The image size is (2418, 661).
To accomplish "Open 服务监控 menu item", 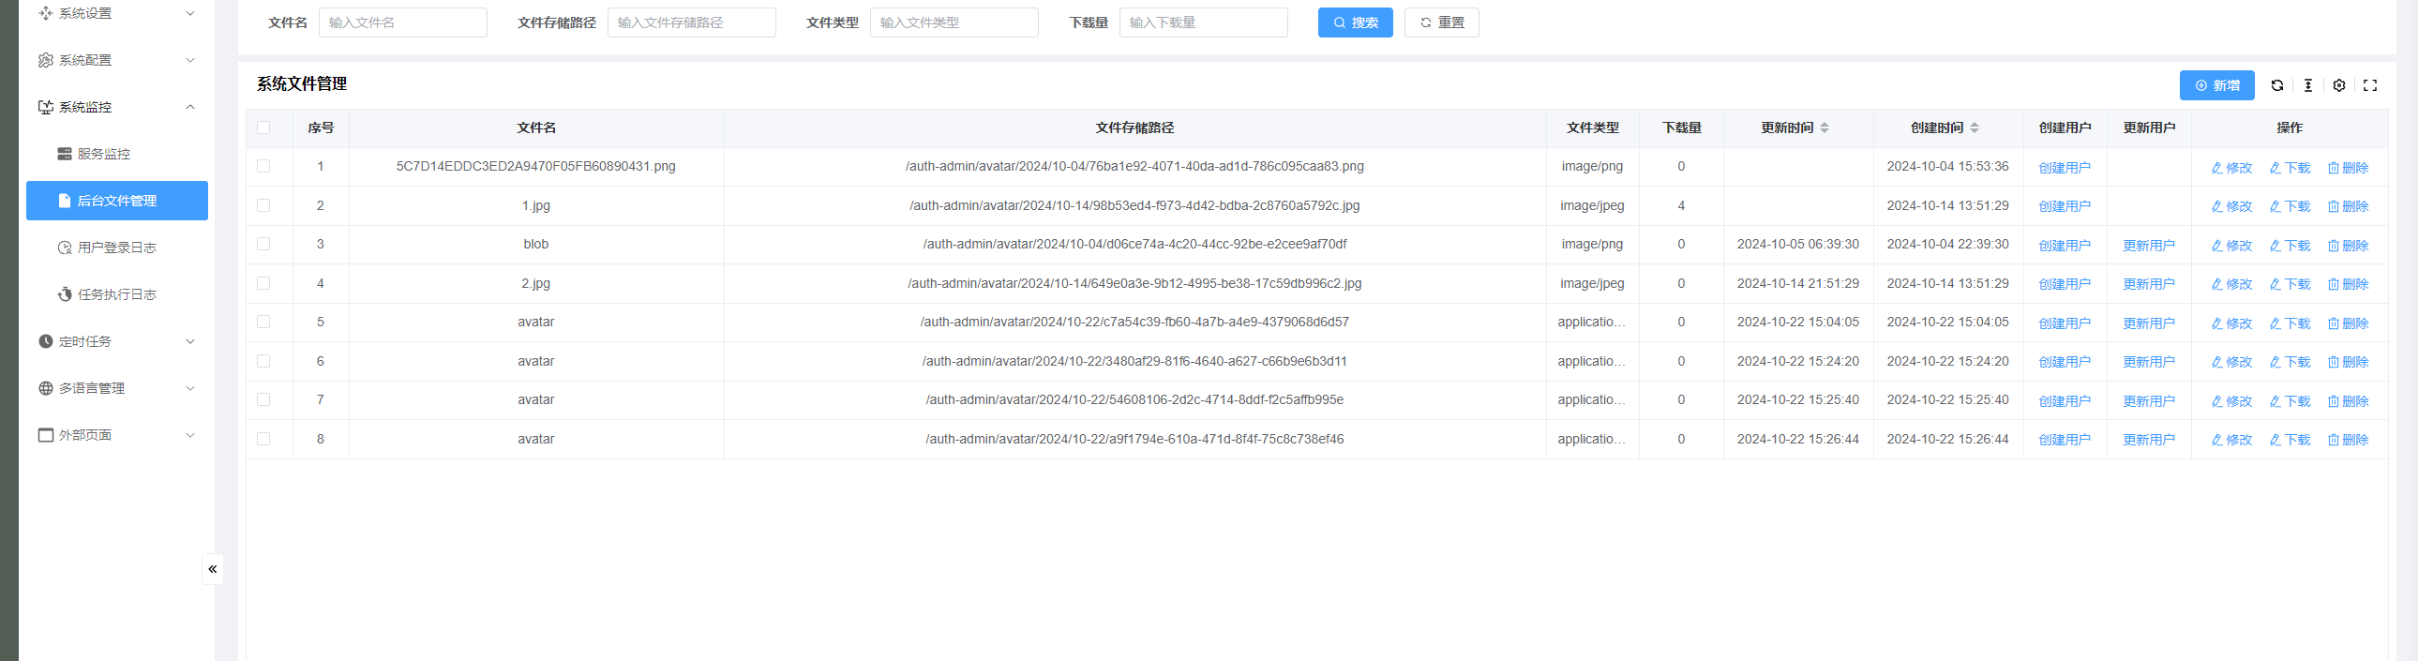I will (x=117, y=154).
